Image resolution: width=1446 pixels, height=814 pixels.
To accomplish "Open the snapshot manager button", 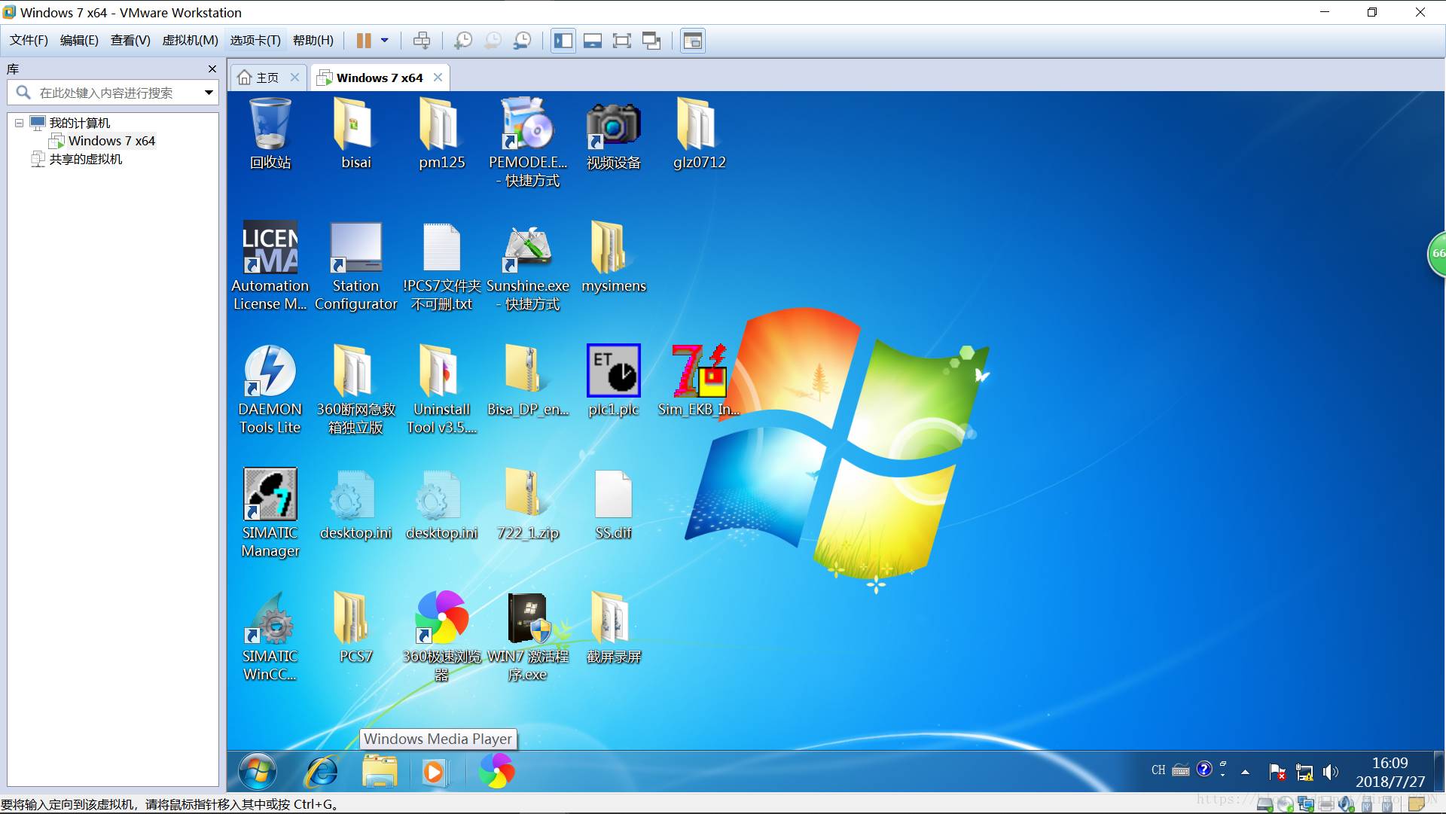I will (522, 41).
